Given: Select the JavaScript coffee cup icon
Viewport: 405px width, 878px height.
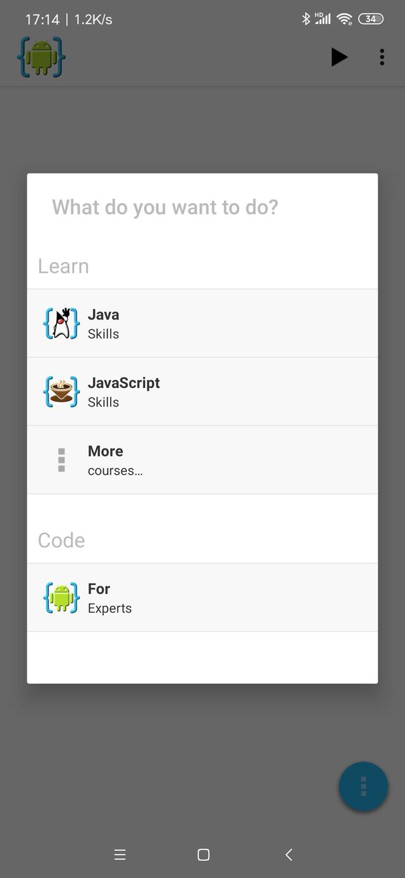Looking at the screenshot, I should click(61, 392).
